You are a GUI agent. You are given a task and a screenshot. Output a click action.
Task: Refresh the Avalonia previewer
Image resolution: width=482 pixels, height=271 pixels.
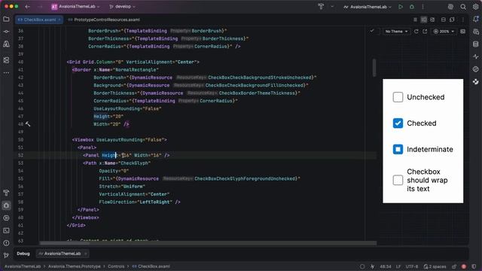point(416,32)
